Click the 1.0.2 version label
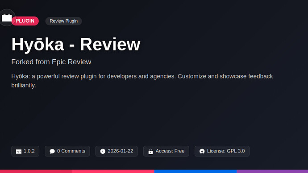 pyautogui.click(x=29, y=151)
